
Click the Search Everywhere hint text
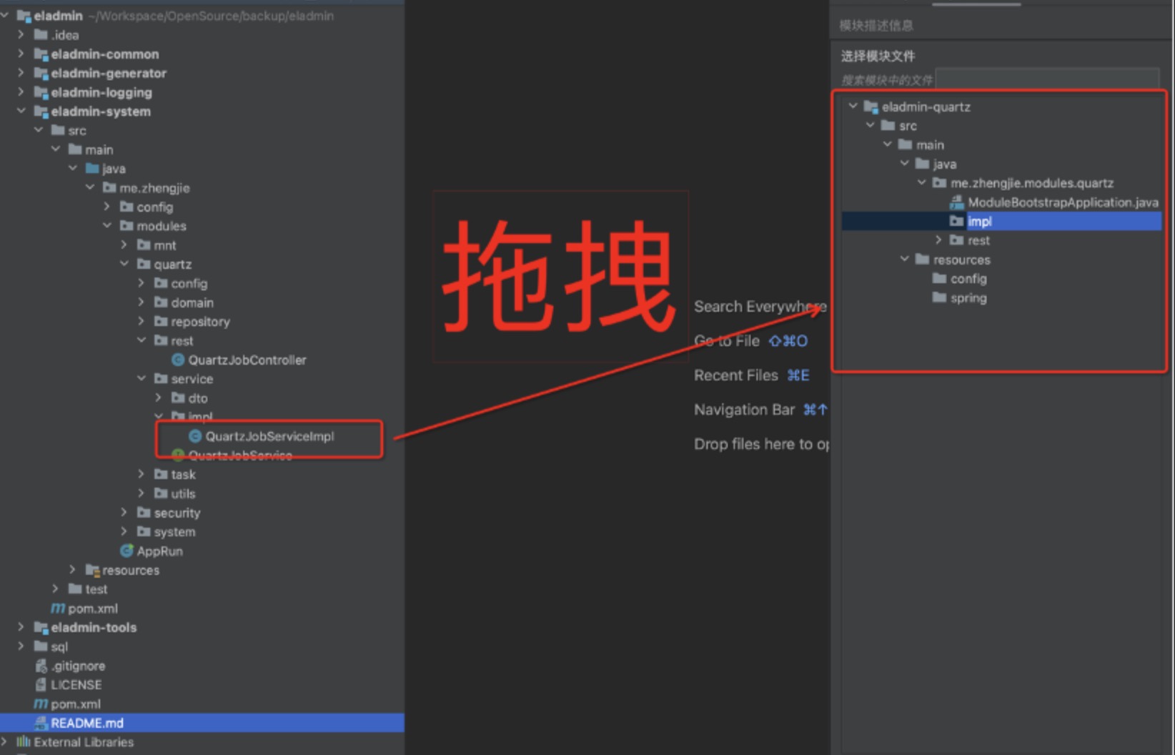(760, 307)
